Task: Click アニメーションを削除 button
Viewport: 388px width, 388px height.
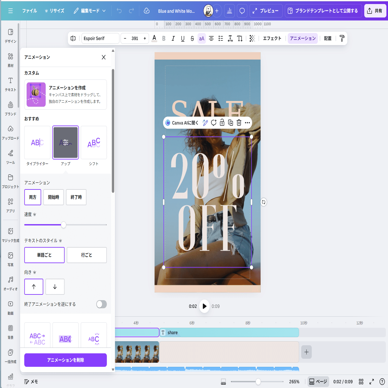Action: [x=65, y=360]
